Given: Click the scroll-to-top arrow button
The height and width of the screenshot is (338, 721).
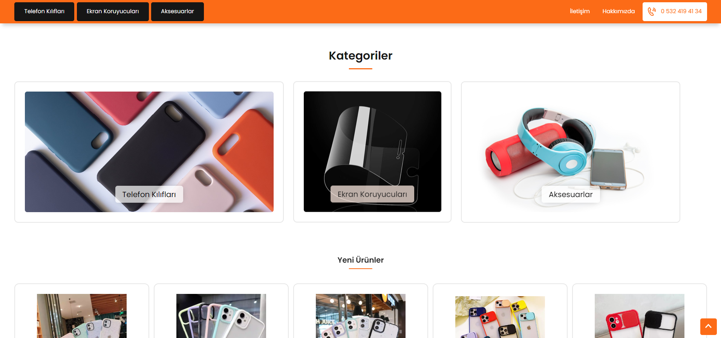Looking at the screenshot, I should tap(708, 326).
